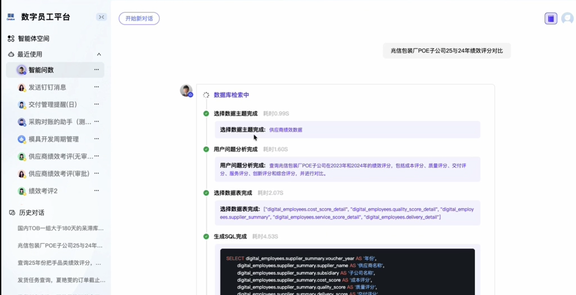The width and height of the screenshot is (576, 295).
Task: Select the 采购对账的助手 agent
Action: coord(59,122)
